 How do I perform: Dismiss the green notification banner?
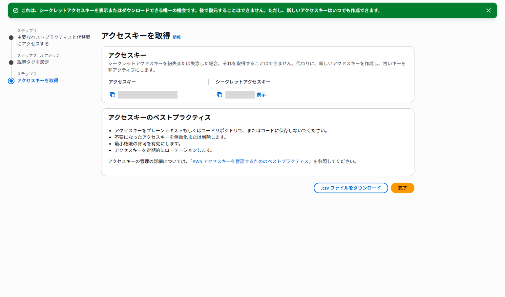coord(488,10)
